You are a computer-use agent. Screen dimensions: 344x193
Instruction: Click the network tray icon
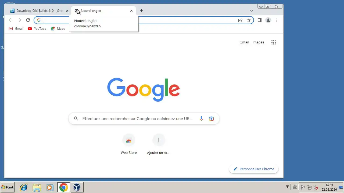pos(309,187)
